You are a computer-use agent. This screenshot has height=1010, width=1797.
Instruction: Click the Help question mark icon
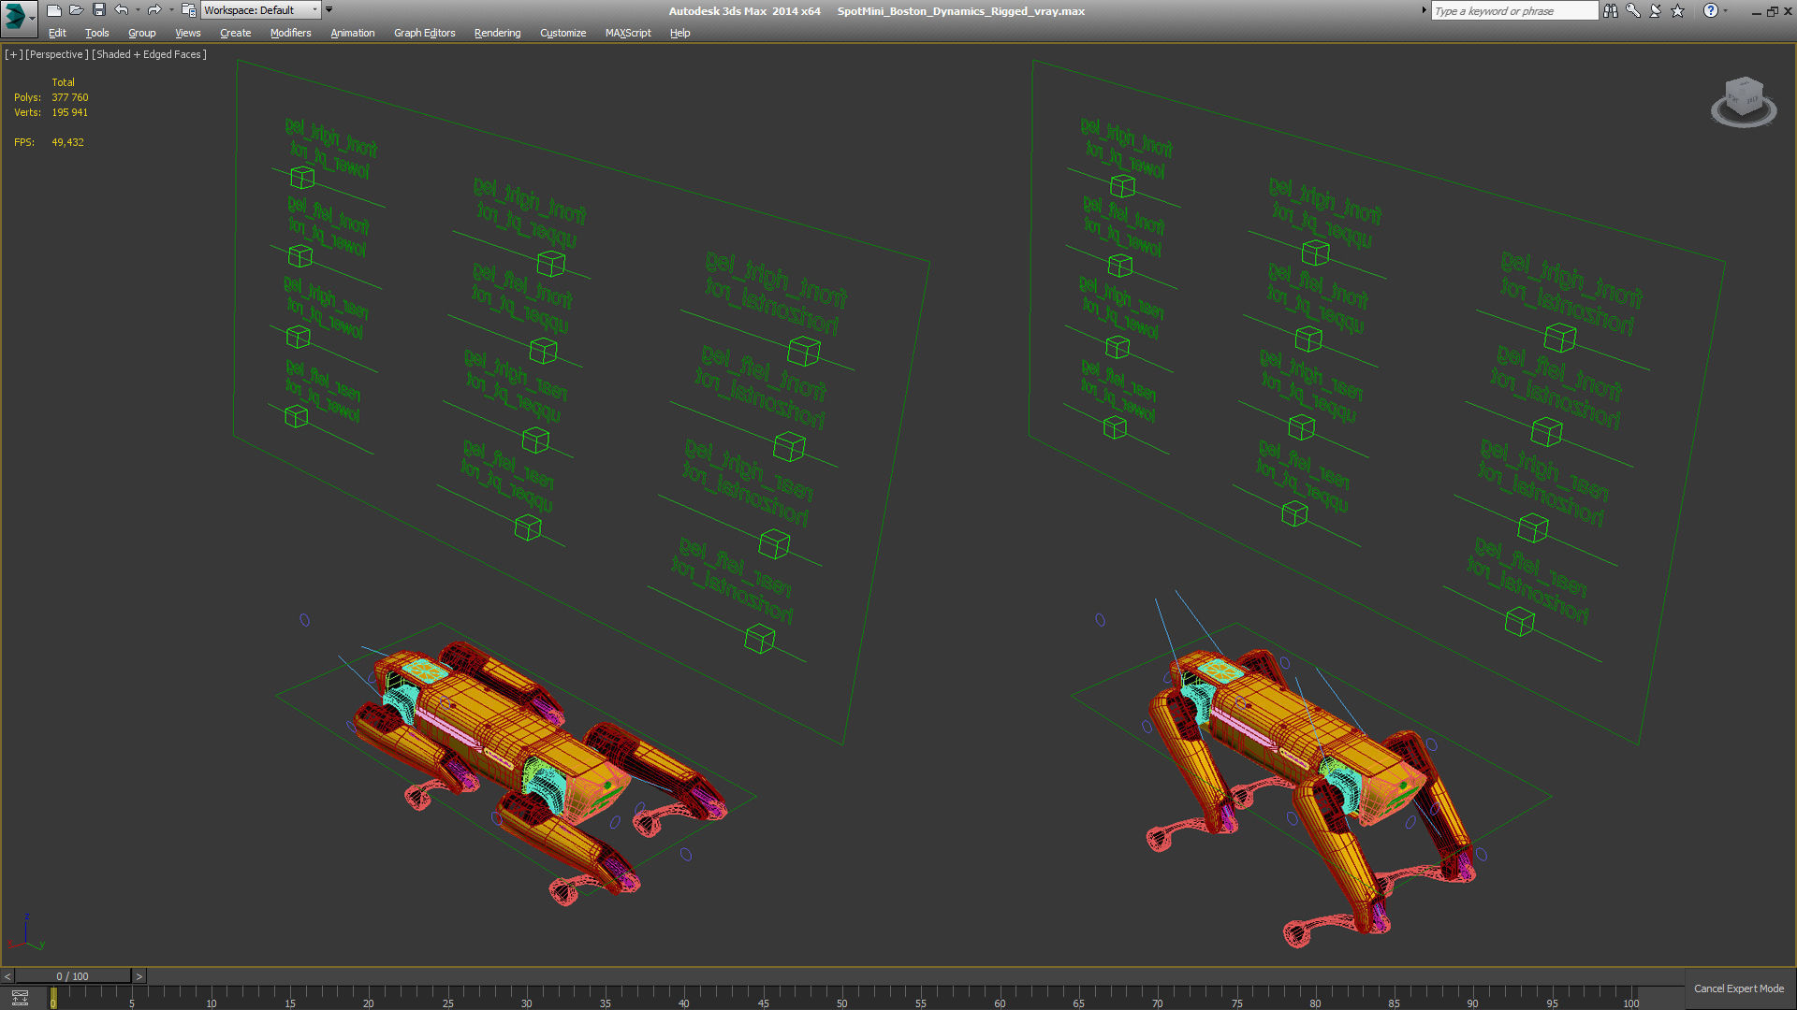click(1711, 10)
